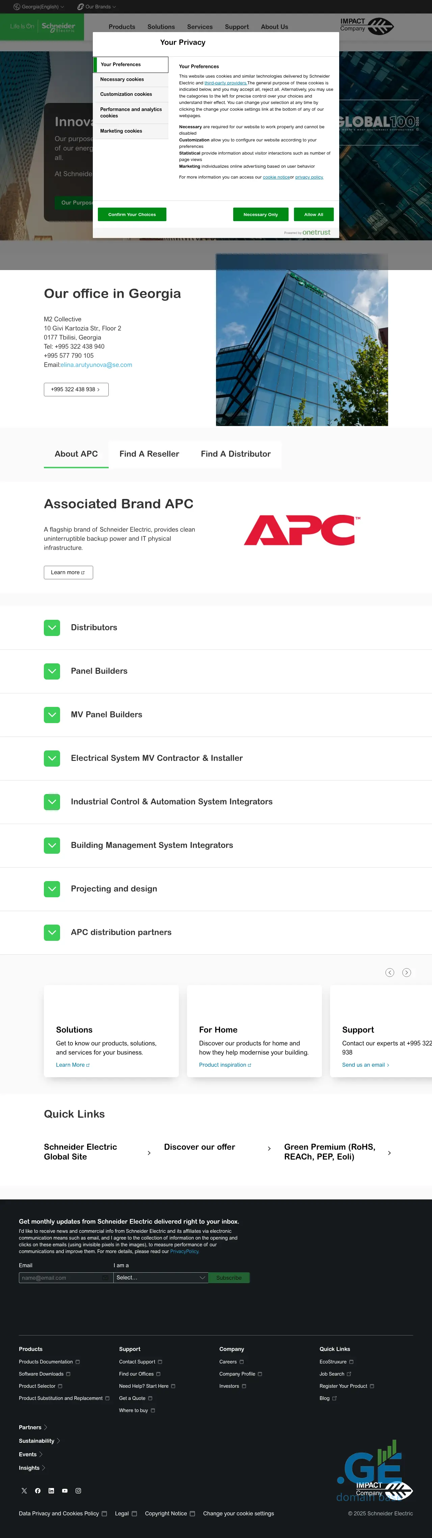Open the Facebook page icon
432x1538 pixels.
(37, 1490)
